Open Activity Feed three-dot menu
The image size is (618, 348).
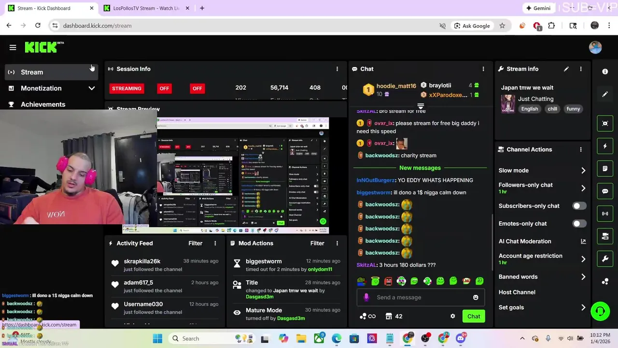pos(215,243)
